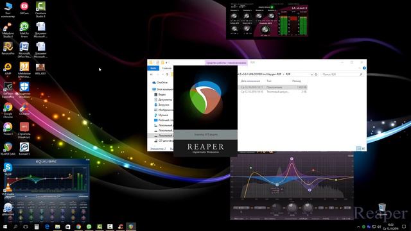This screenshot has height=231, width=411.
Task: Open REAPER (x64) desktop shortcut
Action: pos(8,149)
